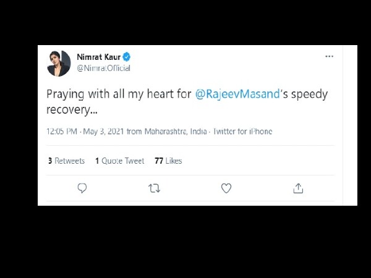Retweet this tweet using the arrows icon
This screenshot has width=371, height=278.
click(154, 188)
